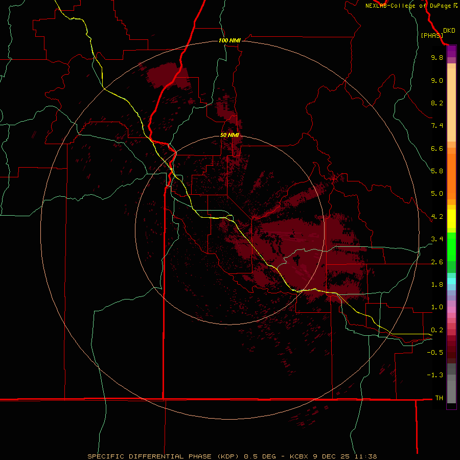The image size is (460, 460).
Task: Select the 3.4 scale value
Action: pos(437,239)
